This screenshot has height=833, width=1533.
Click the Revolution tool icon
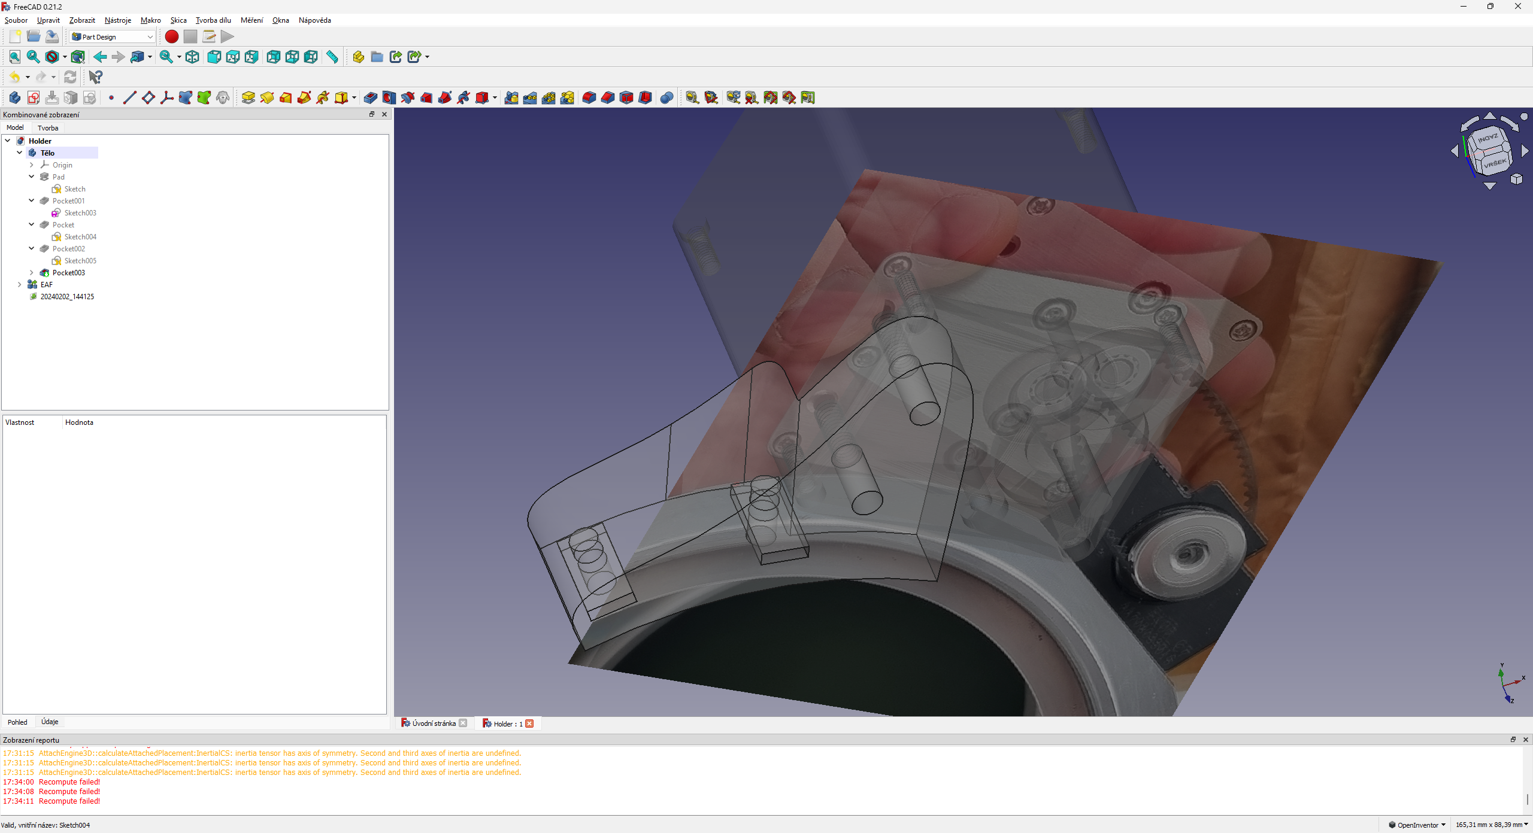(267, 98)
